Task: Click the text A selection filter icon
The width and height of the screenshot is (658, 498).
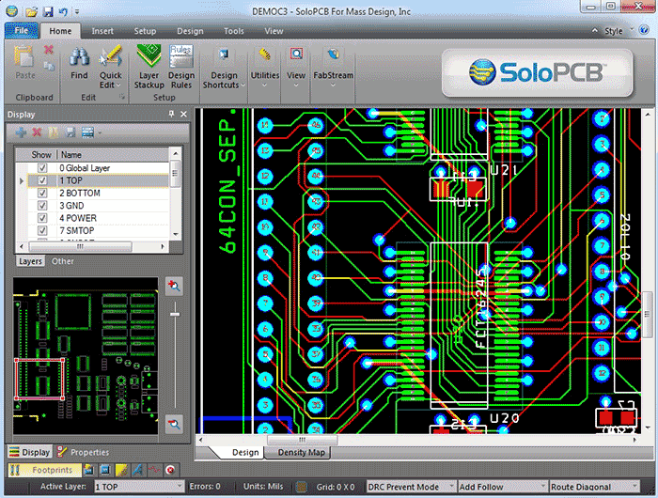Action: [x=137, y=470]
